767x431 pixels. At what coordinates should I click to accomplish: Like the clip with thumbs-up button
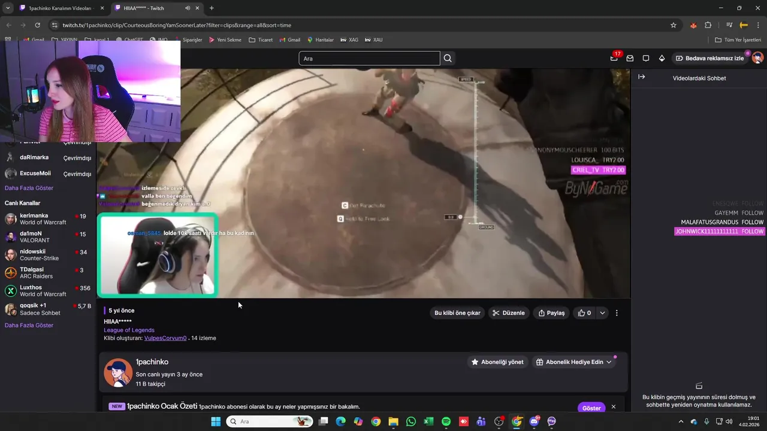[x=585, y=313]
